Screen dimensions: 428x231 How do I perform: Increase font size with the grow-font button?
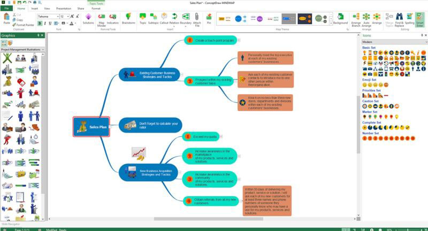tap(72, 17)
